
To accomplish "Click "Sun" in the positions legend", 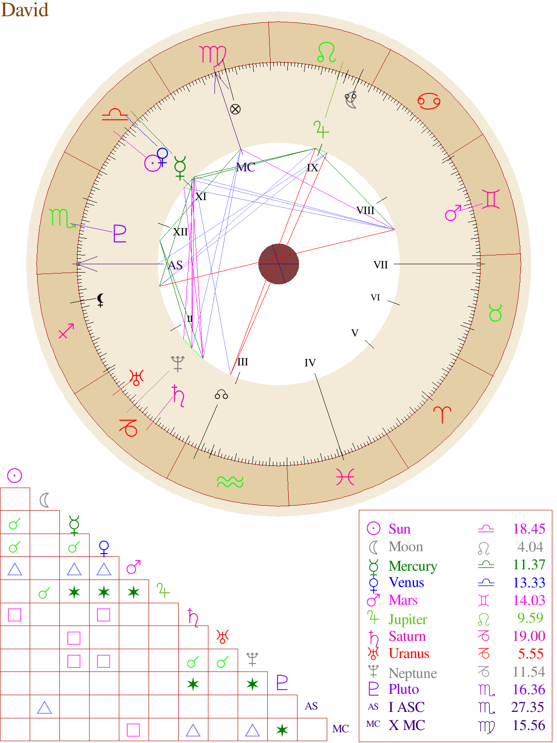I will pos(400,529).
